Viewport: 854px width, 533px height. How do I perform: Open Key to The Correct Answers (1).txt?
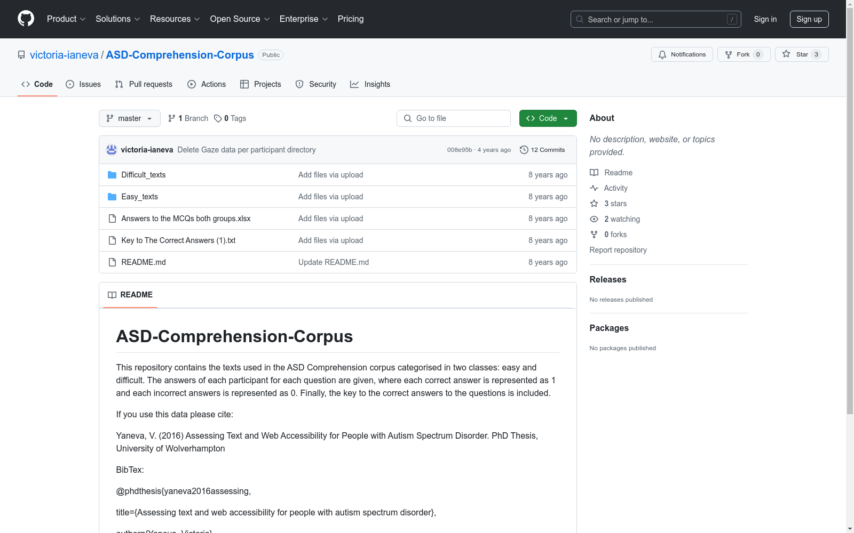pos(179,240)
